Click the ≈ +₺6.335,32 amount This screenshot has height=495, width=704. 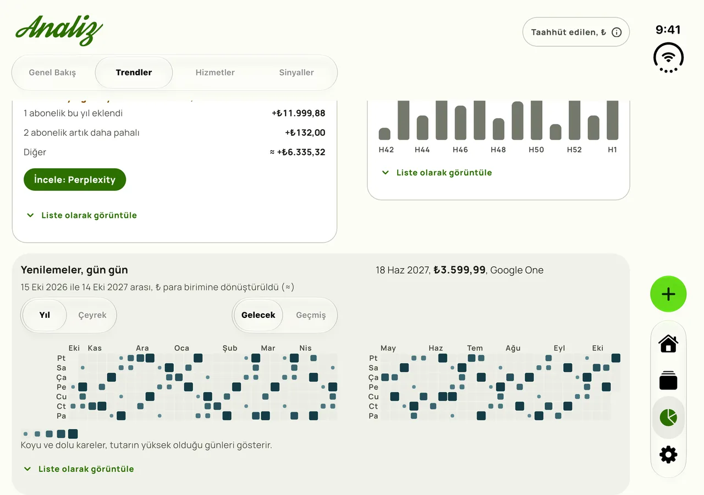coord(297,152)
